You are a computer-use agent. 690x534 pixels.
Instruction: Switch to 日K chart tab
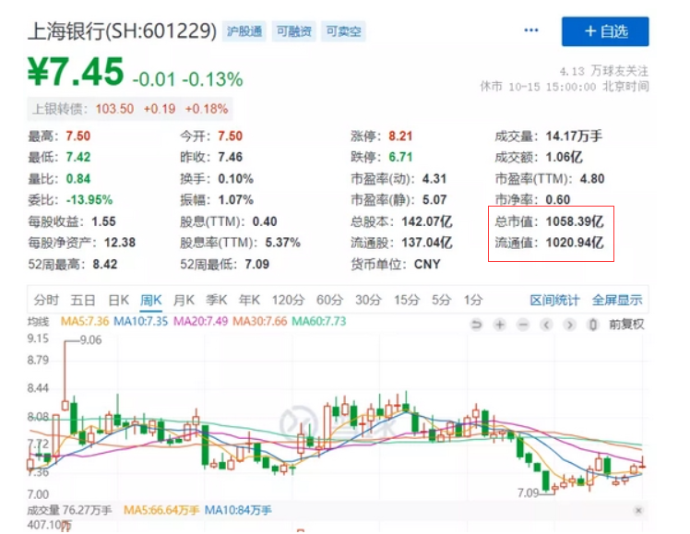click(118, 300)
